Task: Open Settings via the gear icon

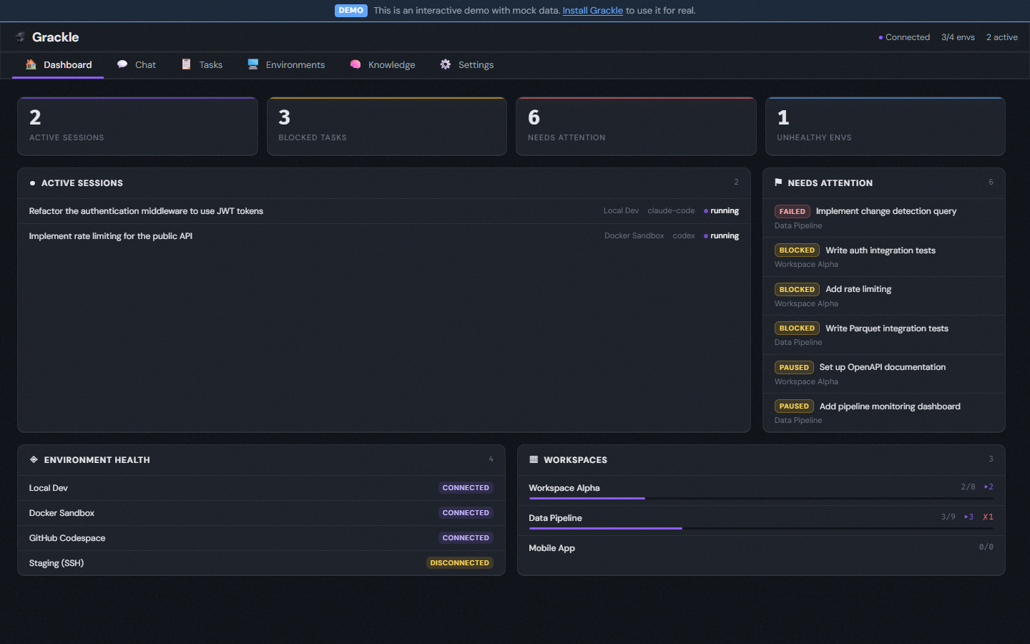Action: click(444, 64)
